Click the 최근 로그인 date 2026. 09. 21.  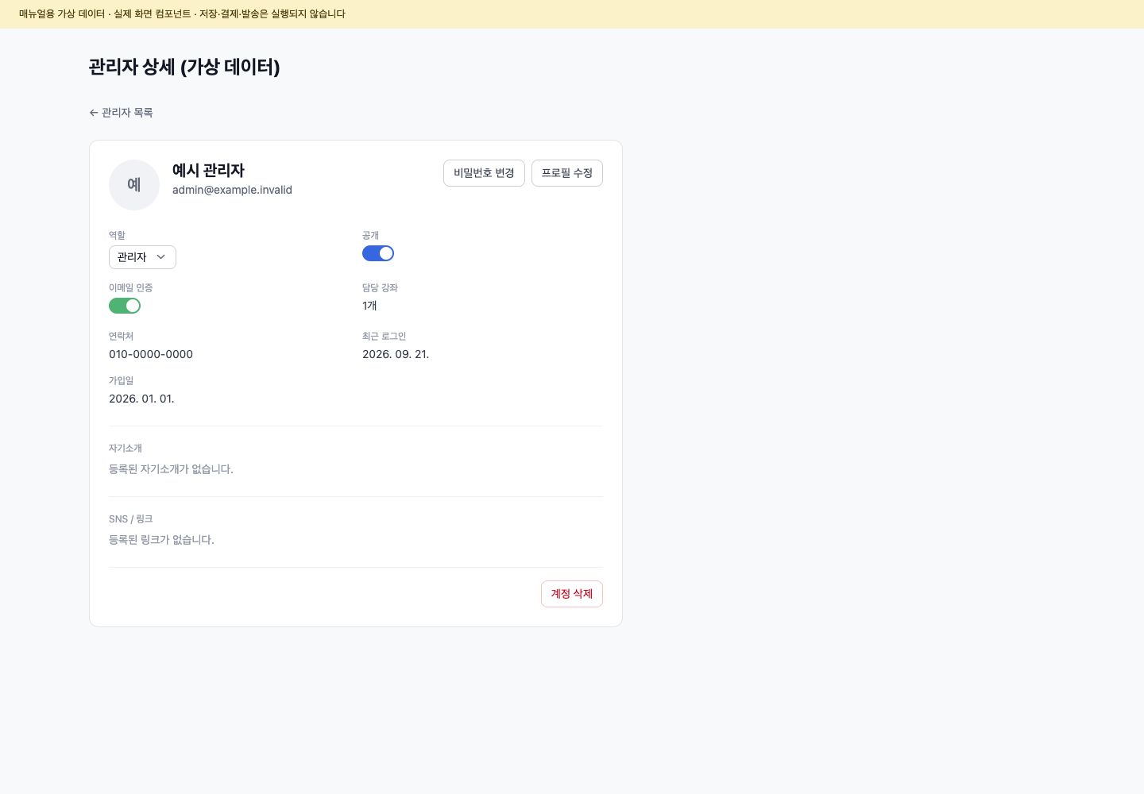[396, 354]
